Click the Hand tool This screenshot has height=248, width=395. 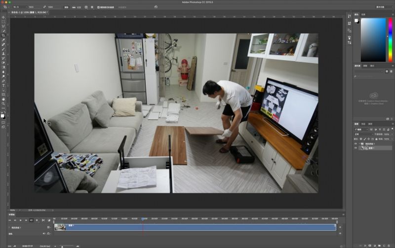tap(3, 99)
